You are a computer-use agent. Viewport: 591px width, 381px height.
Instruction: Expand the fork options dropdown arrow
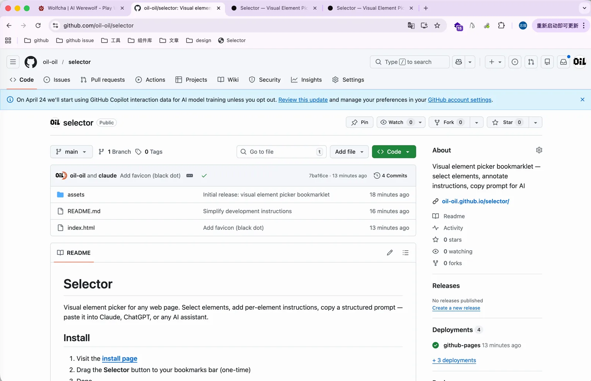click(476, 122)
